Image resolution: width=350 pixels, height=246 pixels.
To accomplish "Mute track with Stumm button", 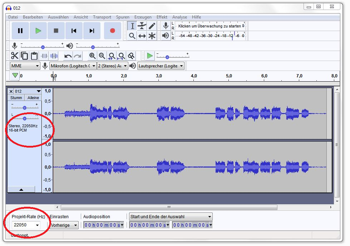I will [x=16, y=98].
